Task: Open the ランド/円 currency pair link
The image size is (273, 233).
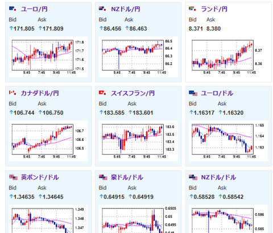Action: 214,9
